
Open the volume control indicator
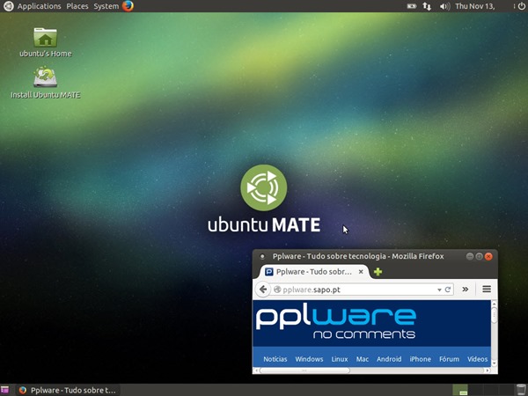click(444, 6)
